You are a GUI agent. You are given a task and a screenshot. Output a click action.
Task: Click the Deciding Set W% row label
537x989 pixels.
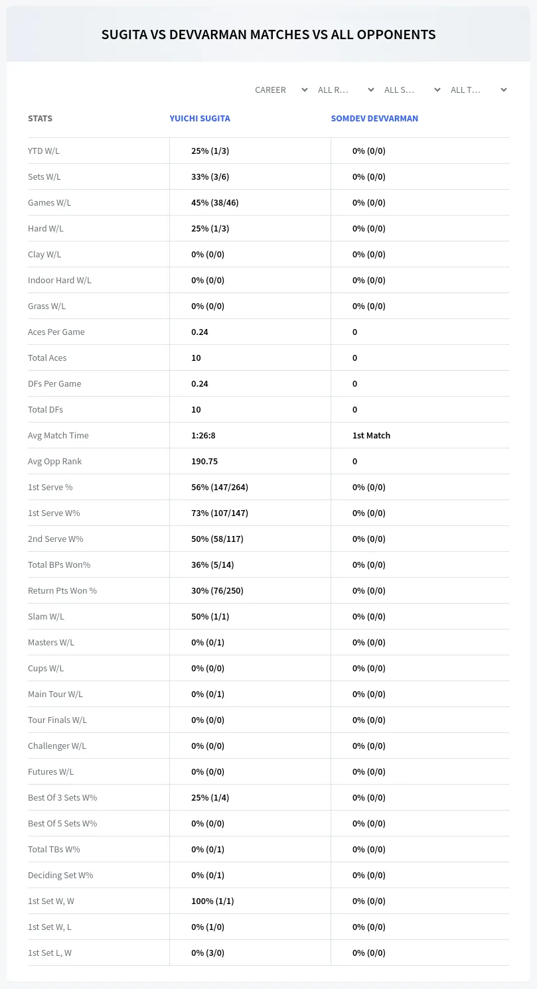(60, 875)
